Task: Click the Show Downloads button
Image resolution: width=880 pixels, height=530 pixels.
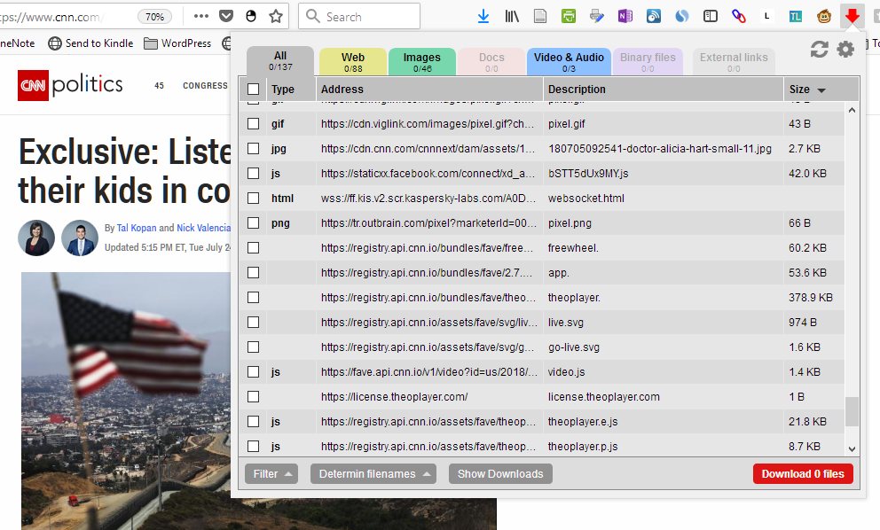Action: coord(500,474)
